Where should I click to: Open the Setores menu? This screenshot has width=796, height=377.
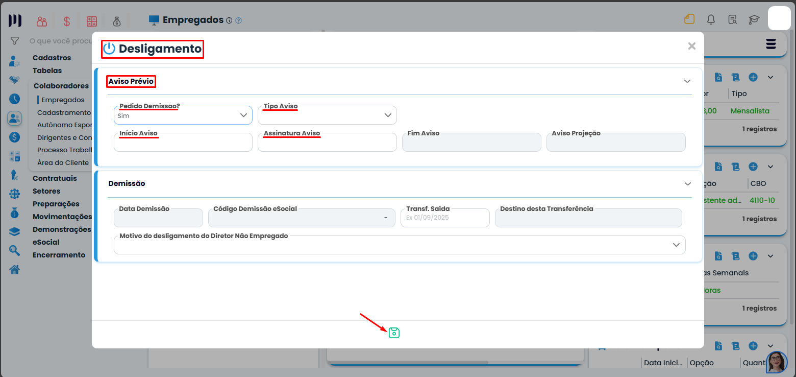point(46,191)
